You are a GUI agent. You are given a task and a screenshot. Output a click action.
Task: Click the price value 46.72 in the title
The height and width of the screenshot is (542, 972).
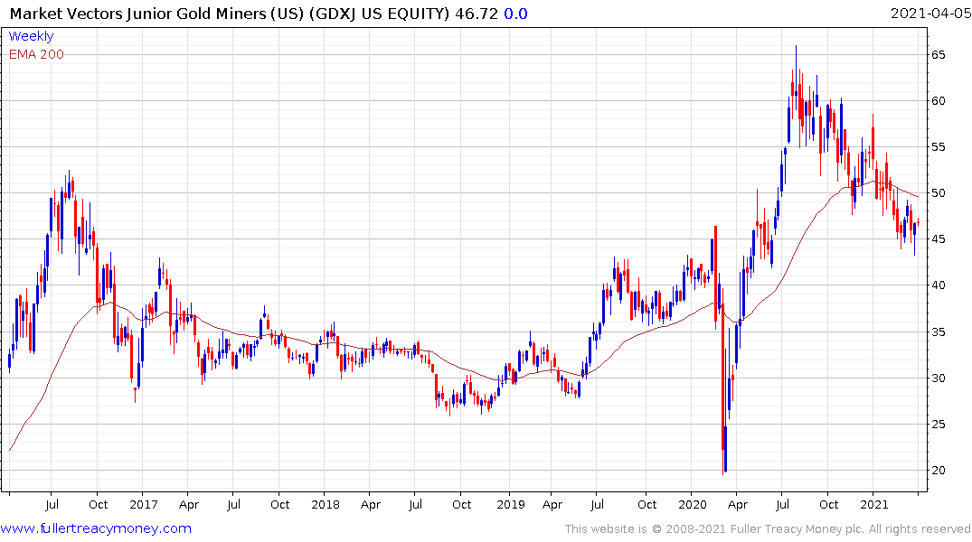click(477, 14)
